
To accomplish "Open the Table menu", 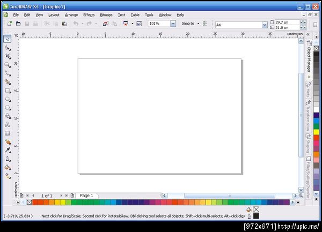I will pos(135,15).
